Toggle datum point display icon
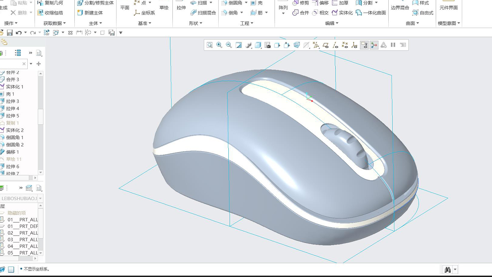Screen dimensions: 492x277 (x=345, y=45)
